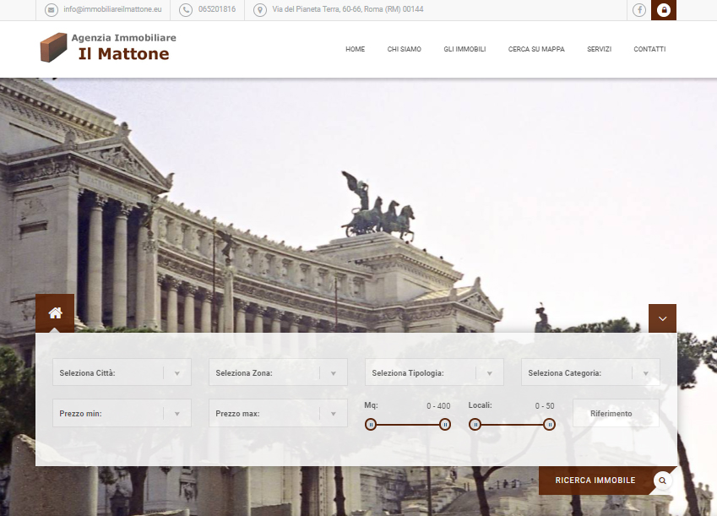Image resolution: width=717 pixels, height=516 pixels.
Task: Open Prezzo min dropdown
Action: pos(122,413)
